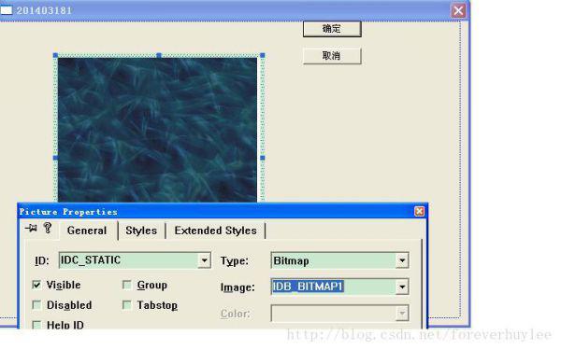Click the top-right selection handle of picture
561x350 pixels.
click(x=263, y=55)
